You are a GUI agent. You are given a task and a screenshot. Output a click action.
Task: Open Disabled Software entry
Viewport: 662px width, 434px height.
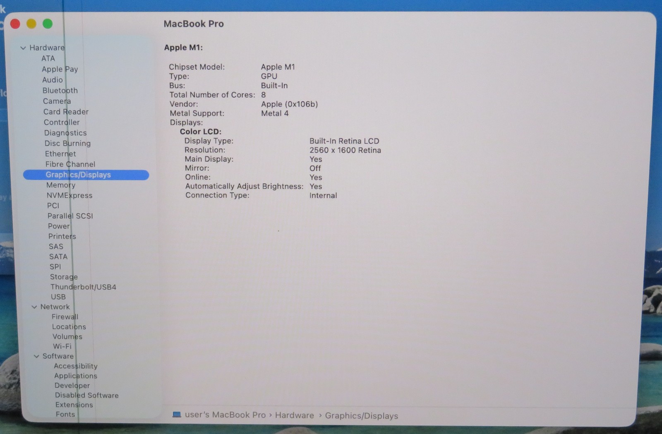pos(87,395)
